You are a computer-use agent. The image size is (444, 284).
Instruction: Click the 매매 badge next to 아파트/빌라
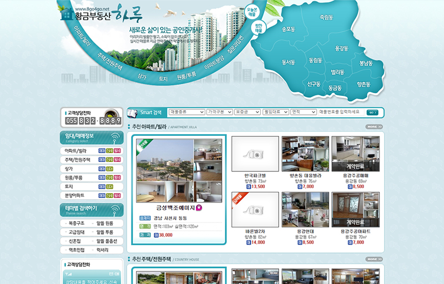(x=102, y=151)
